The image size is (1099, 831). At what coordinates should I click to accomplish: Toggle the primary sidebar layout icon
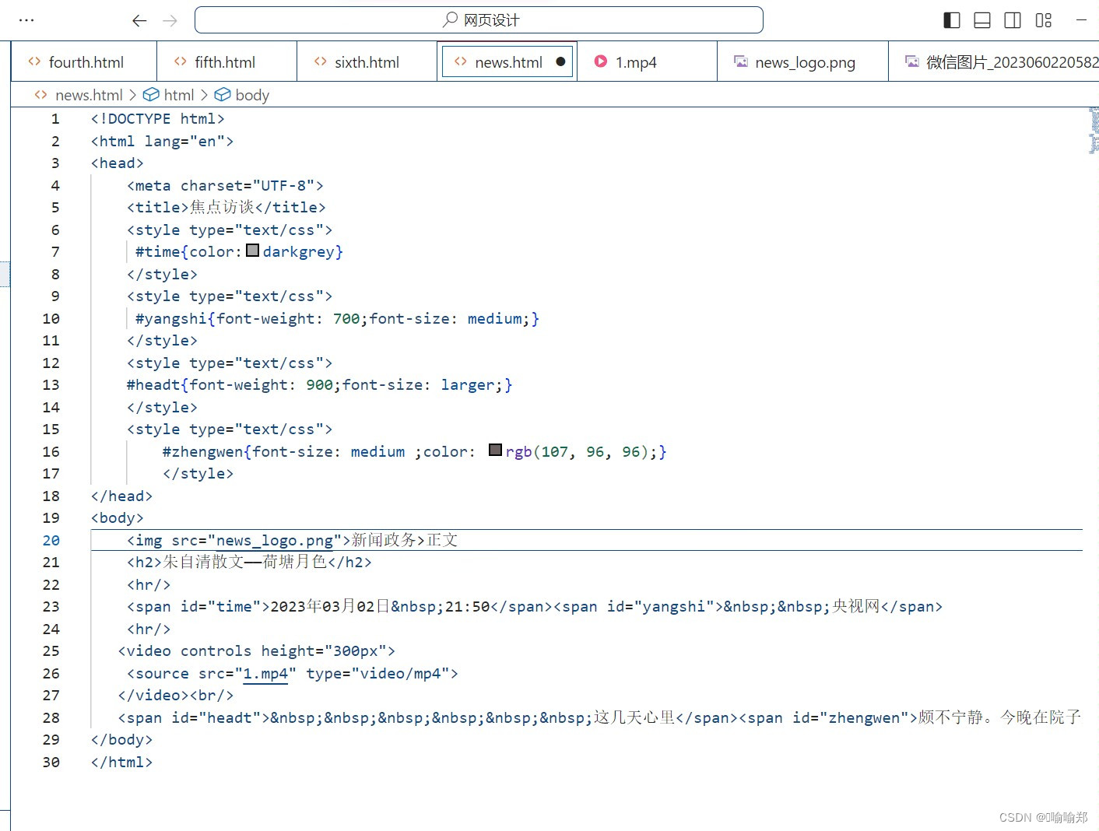coord(952,20)
